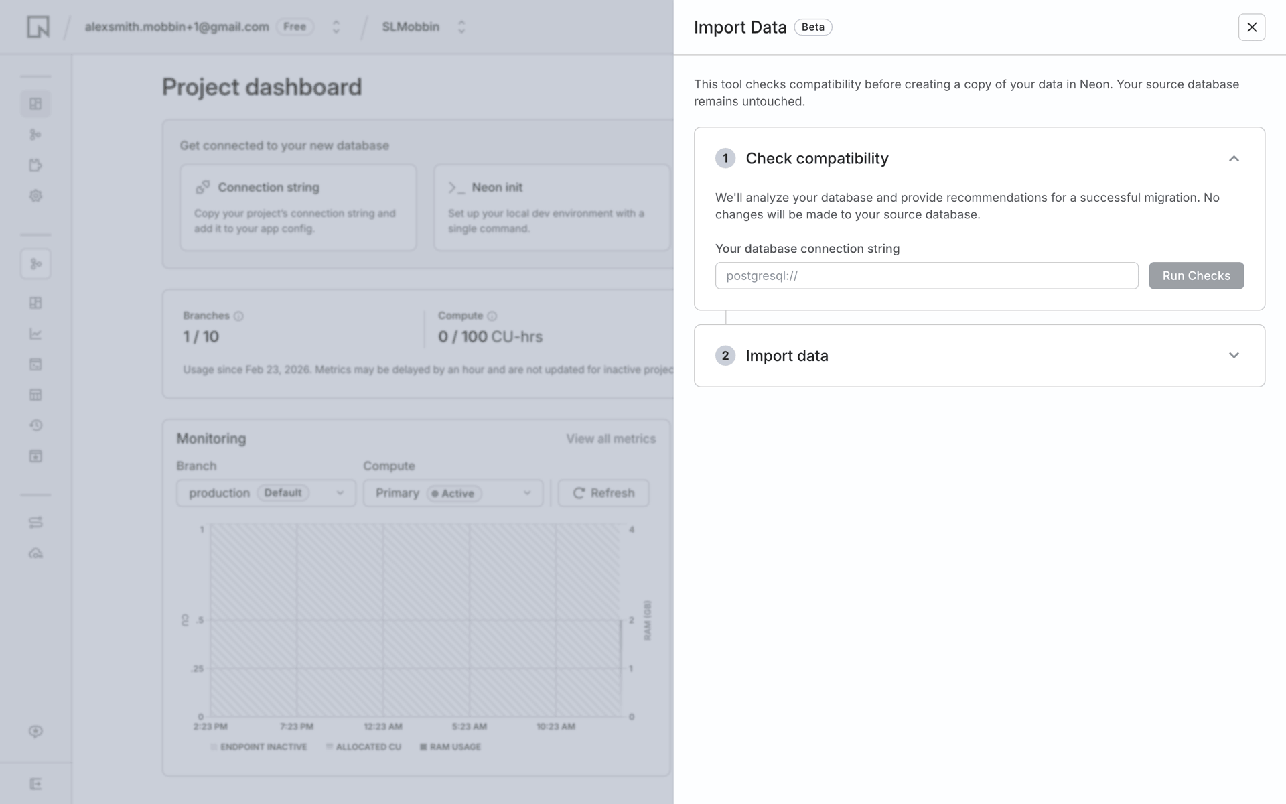Click the alexsmith.mobbin+1@gmail.com account name
1286x804 pixels.
pos(177,27)
